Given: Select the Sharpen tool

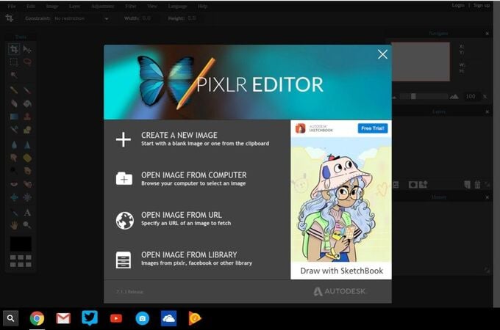Looking at the screenshot, I should tap(27, 145).
